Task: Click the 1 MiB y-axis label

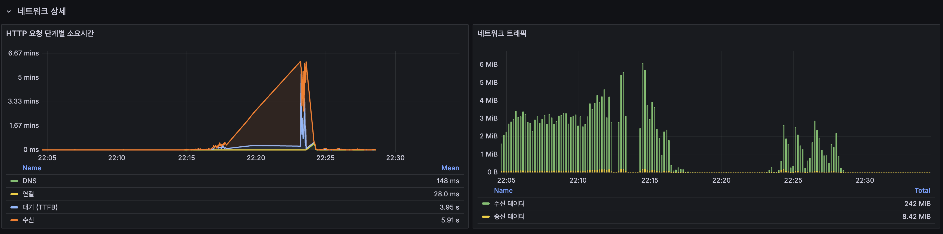Action: (489, 155)
